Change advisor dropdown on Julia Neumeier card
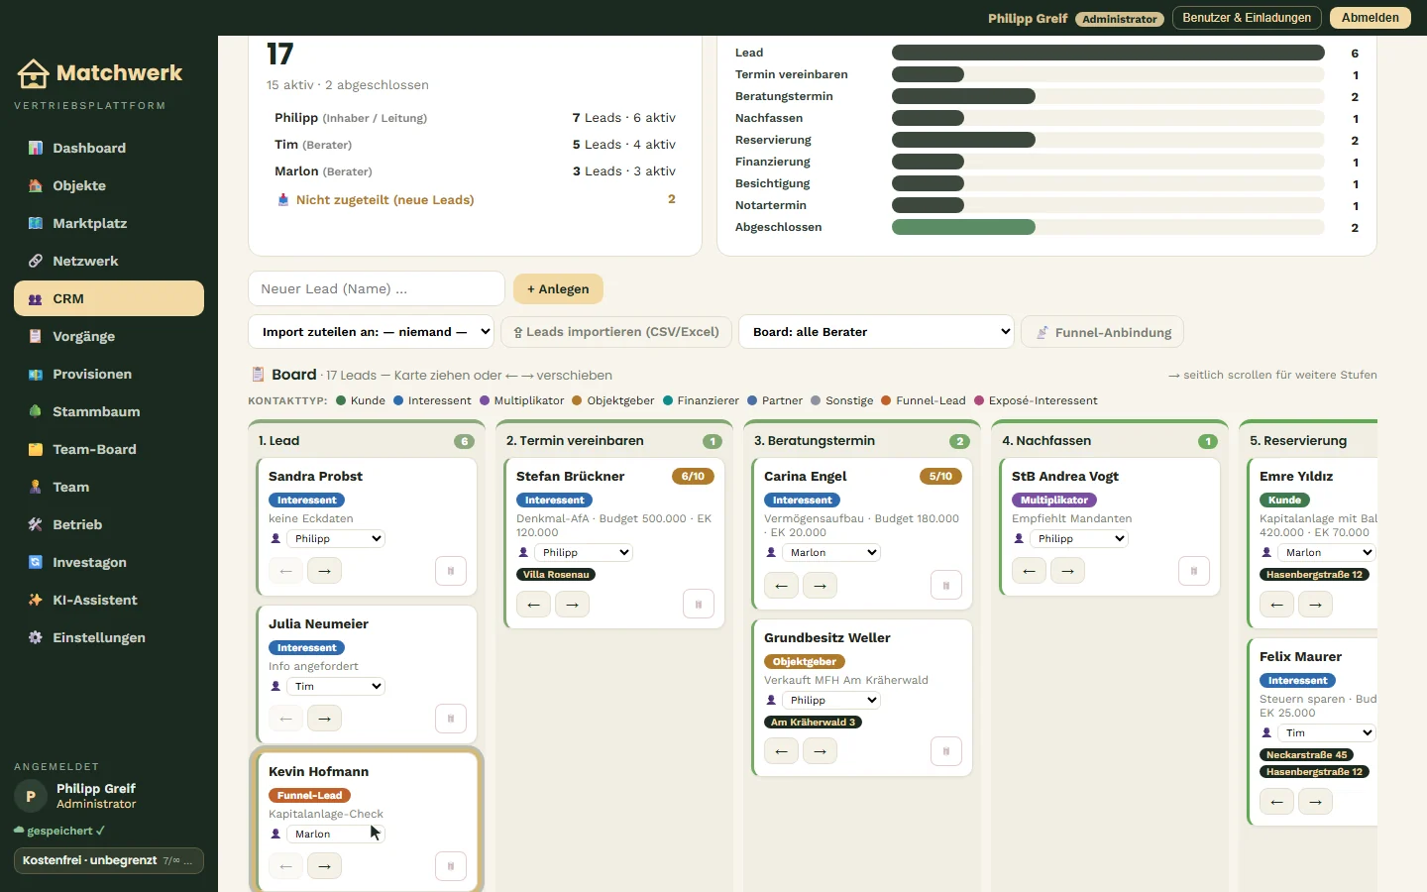Viewport: 1427px width, 892px height. [x=336, y=687]
